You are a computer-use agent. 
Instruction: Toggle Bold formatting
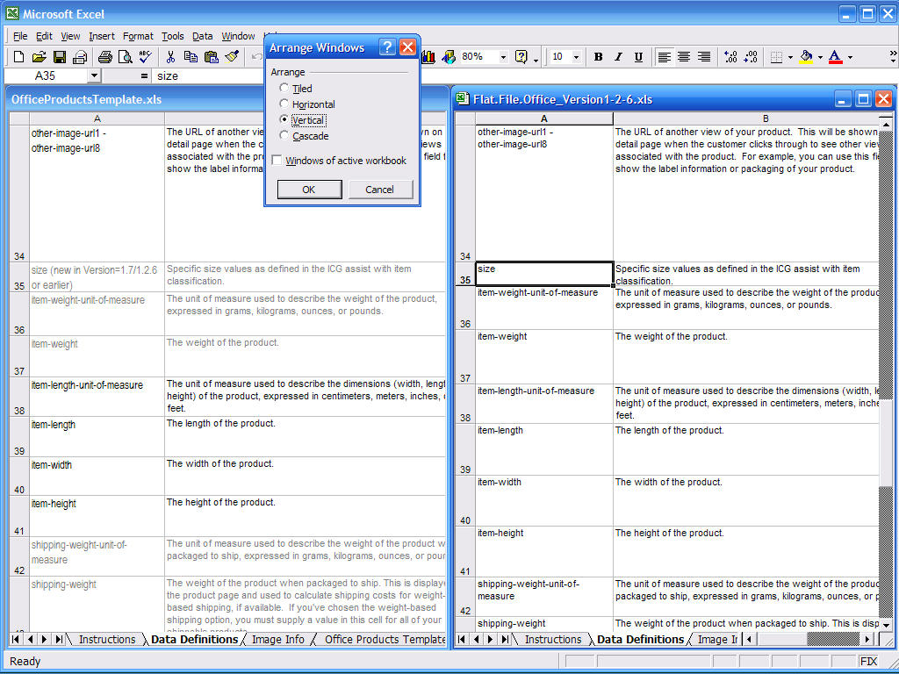point(598,57)
